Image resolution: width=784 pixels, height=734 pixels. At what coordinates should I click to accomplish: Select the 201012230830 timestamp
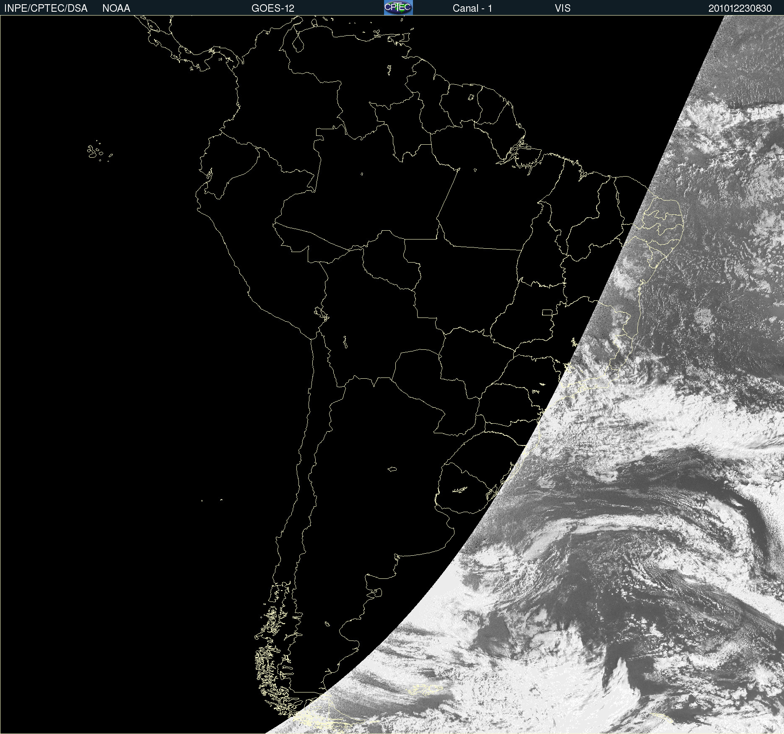740,8
